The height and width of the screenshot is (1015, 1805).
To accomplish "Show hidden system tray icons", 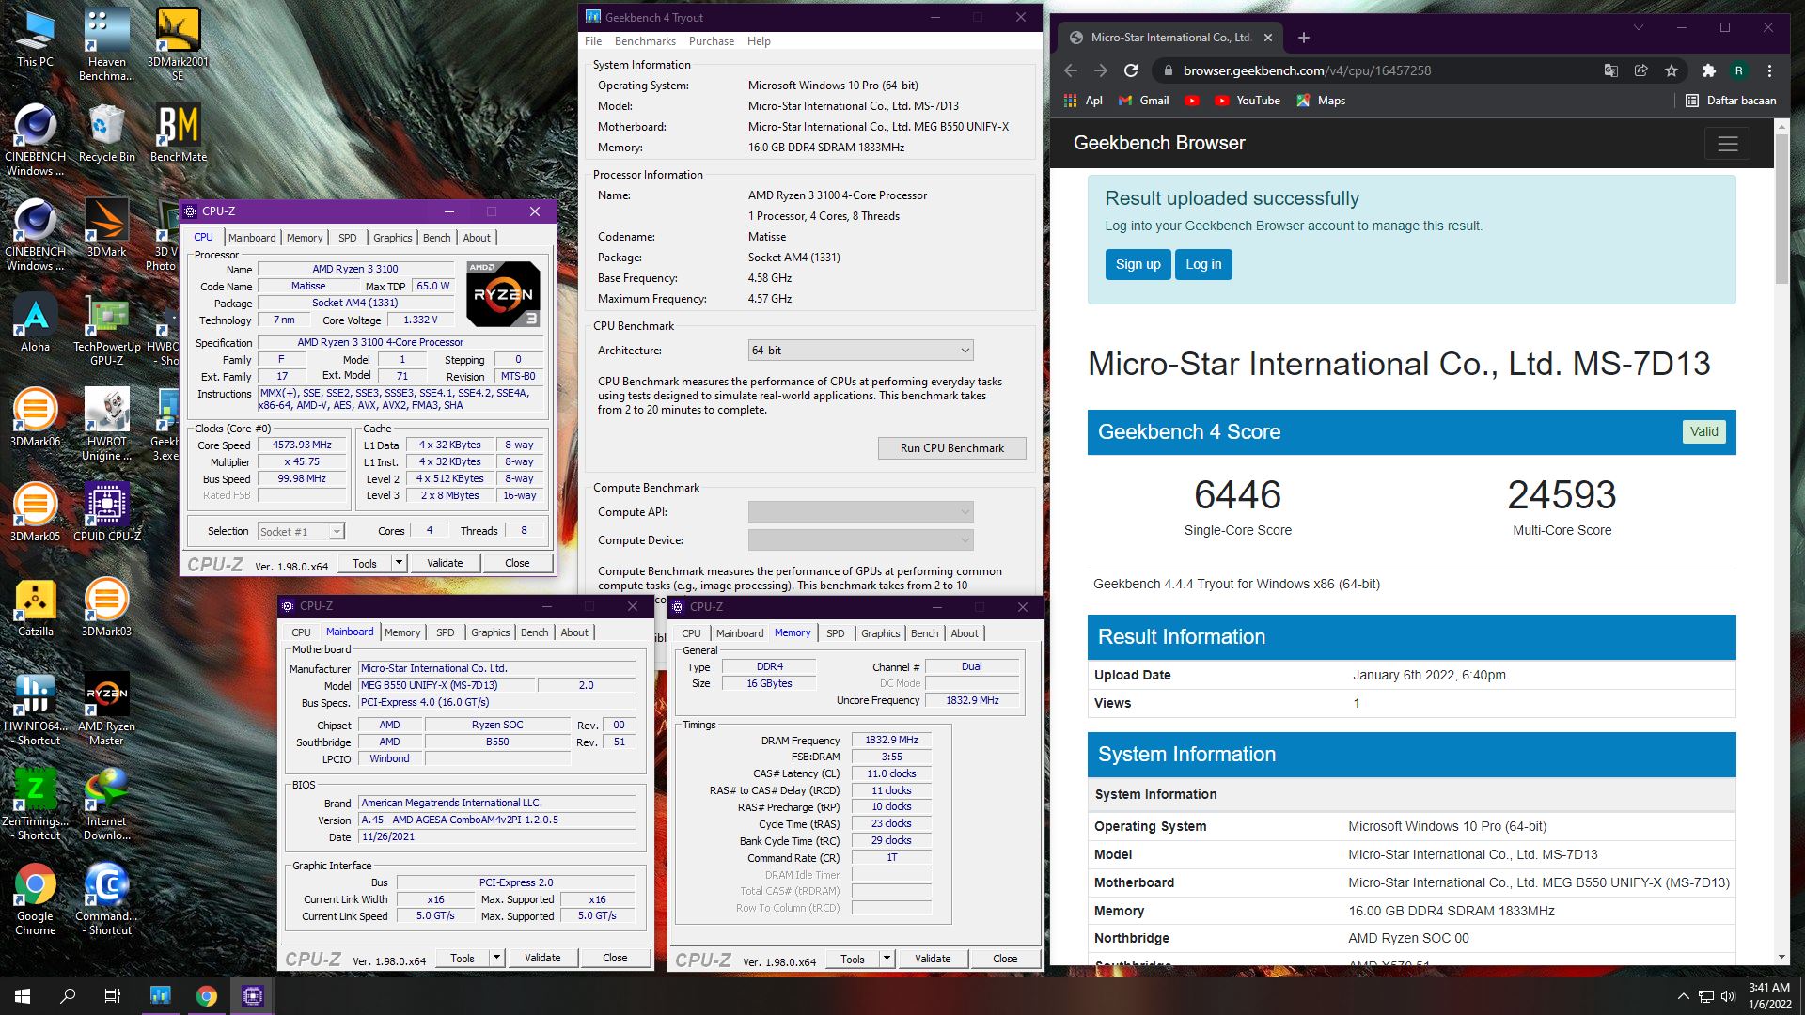I will (x=1682, y=996).
